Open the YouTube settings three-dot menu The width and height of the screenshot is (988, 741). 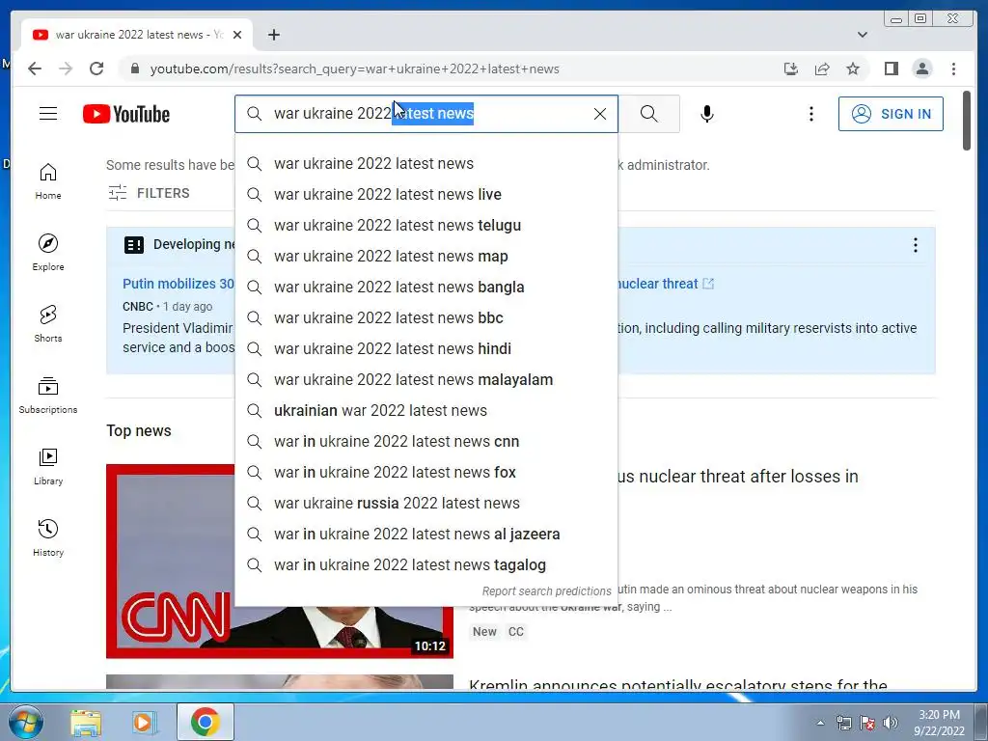coord(810,114)
